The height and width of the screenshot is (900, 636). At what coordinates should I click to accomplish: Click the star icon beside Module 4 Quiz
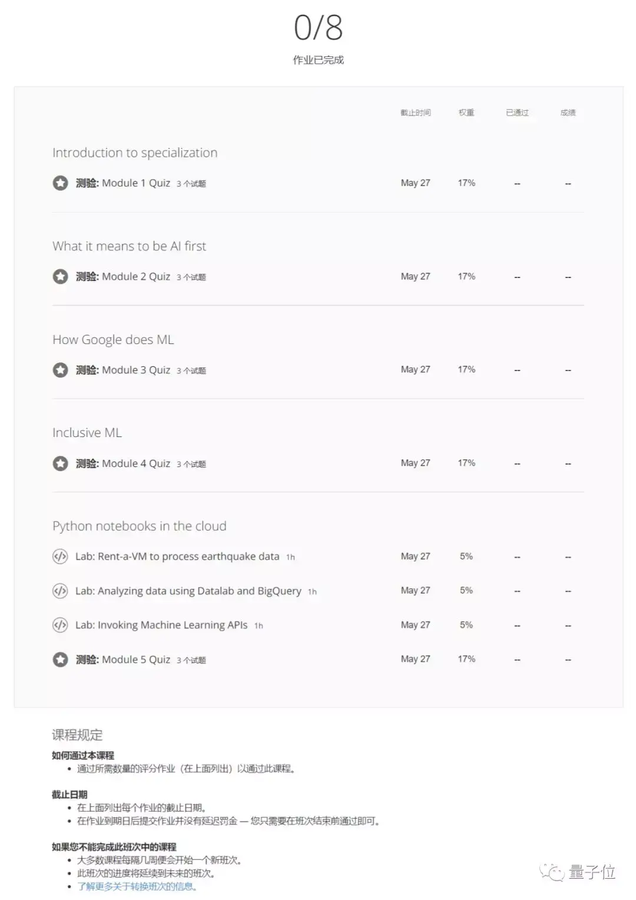(60, 464)
